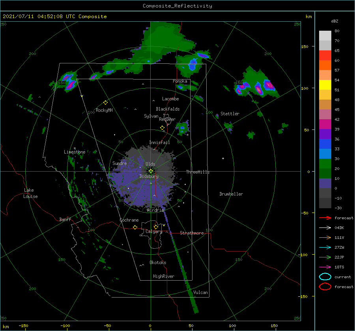Screen dimensions: 355x331
Task: Select the slate-purple swatch between 10 and 0
Action: coord(325,183)
